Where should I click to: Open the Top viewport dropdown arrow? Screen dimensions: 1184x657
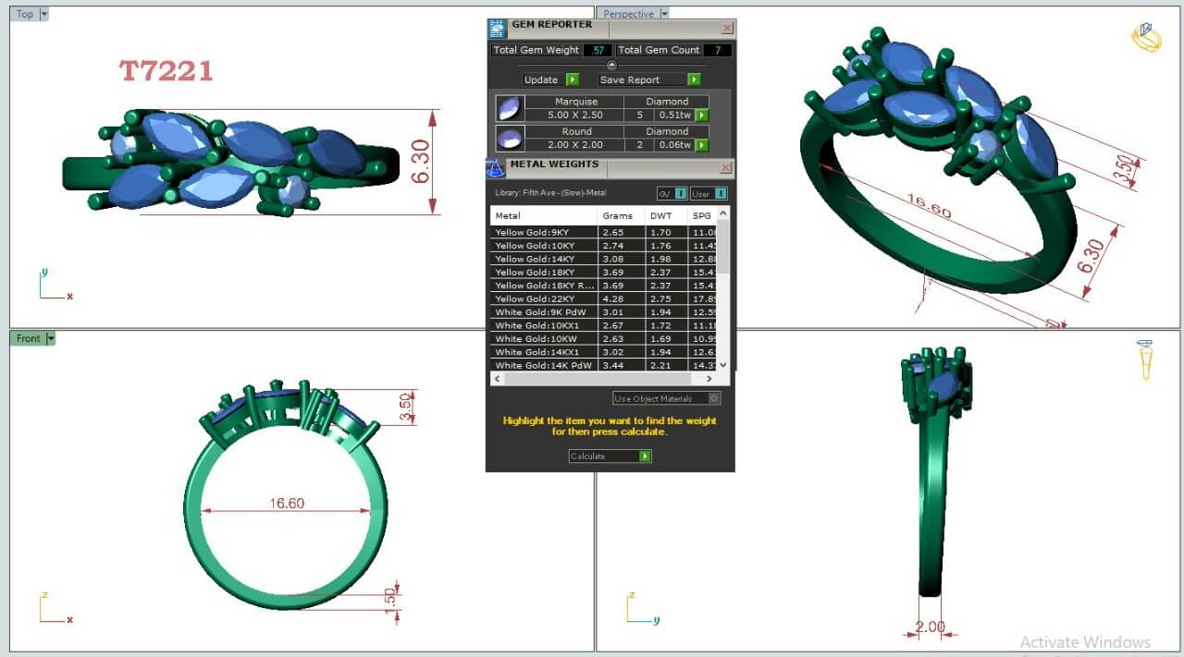click(x=44, y=14)
